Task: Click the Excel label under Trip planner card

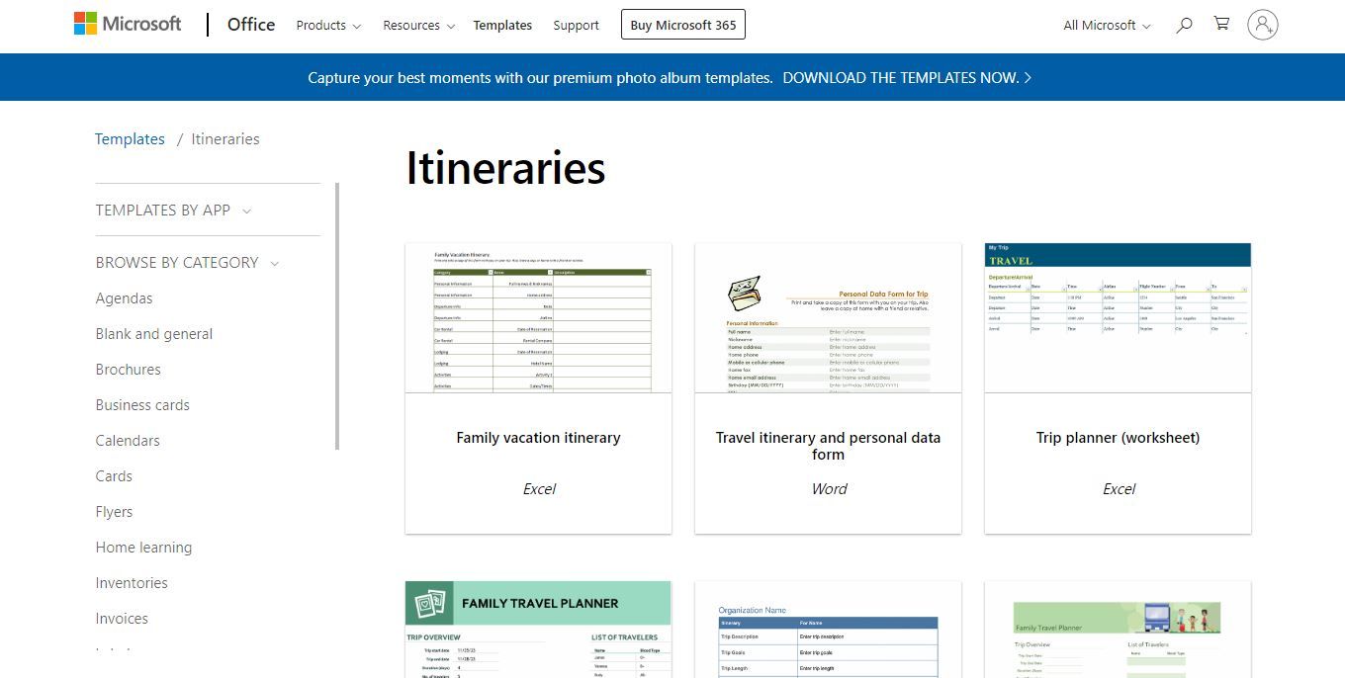Action: 1119,489
